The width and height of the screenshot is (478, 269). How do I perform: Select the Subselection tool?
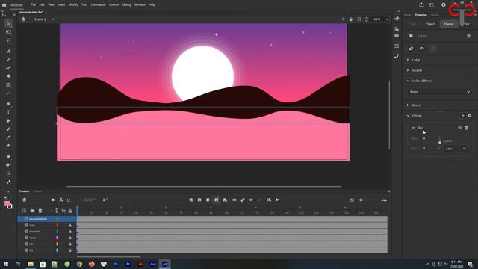8,32
